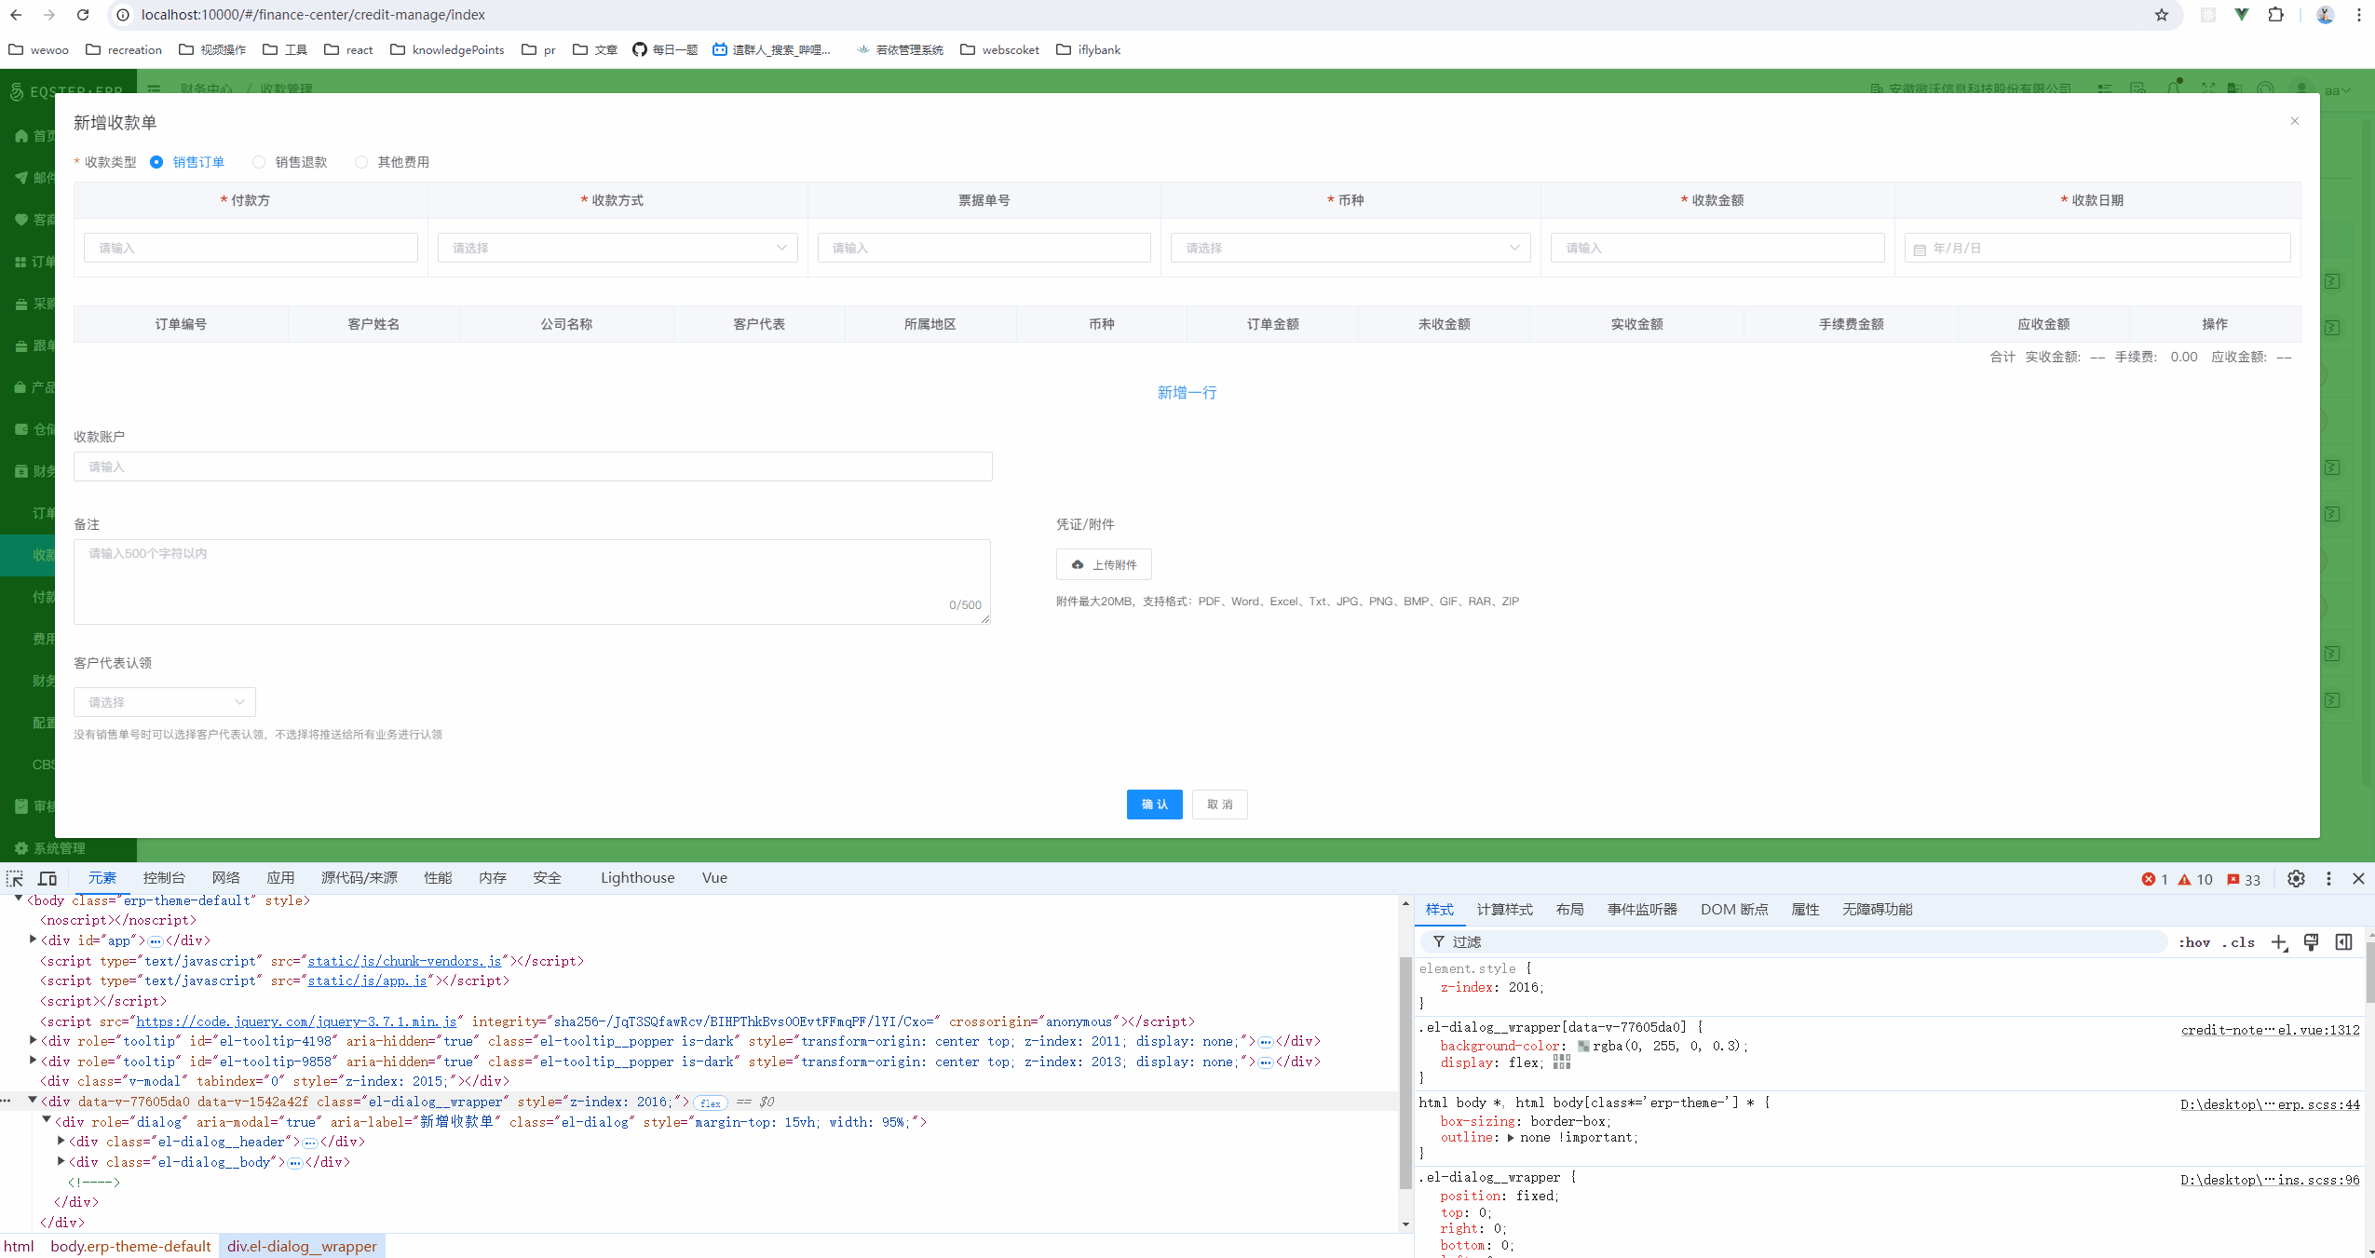Toggle the :hov element state panel

pos(2194,942)
